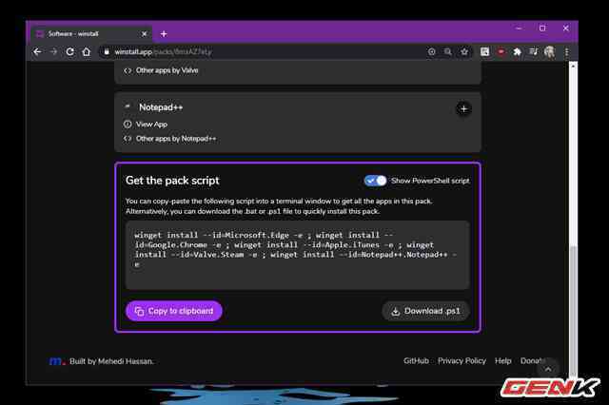The width and height of the screenshot is (609, 405).
Task: Copy script with Copy to clipboard
Action: (173, 311)
